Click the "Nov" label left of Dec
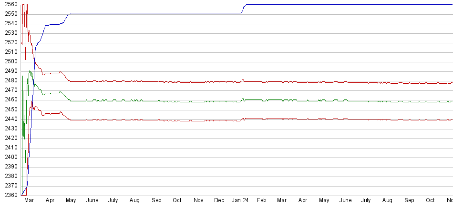 click(198, 201)
